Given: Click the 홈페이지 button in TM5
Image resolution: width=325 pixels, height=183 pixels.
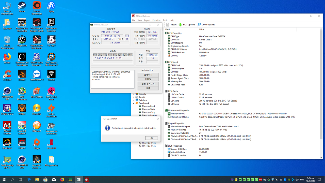Looking at the screenshot, I should click(148, 75).
